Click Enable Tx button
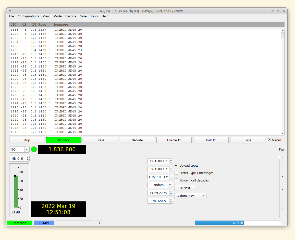Image resolution: width=295 pixels, height=240 pixels. tap(174, 140)
